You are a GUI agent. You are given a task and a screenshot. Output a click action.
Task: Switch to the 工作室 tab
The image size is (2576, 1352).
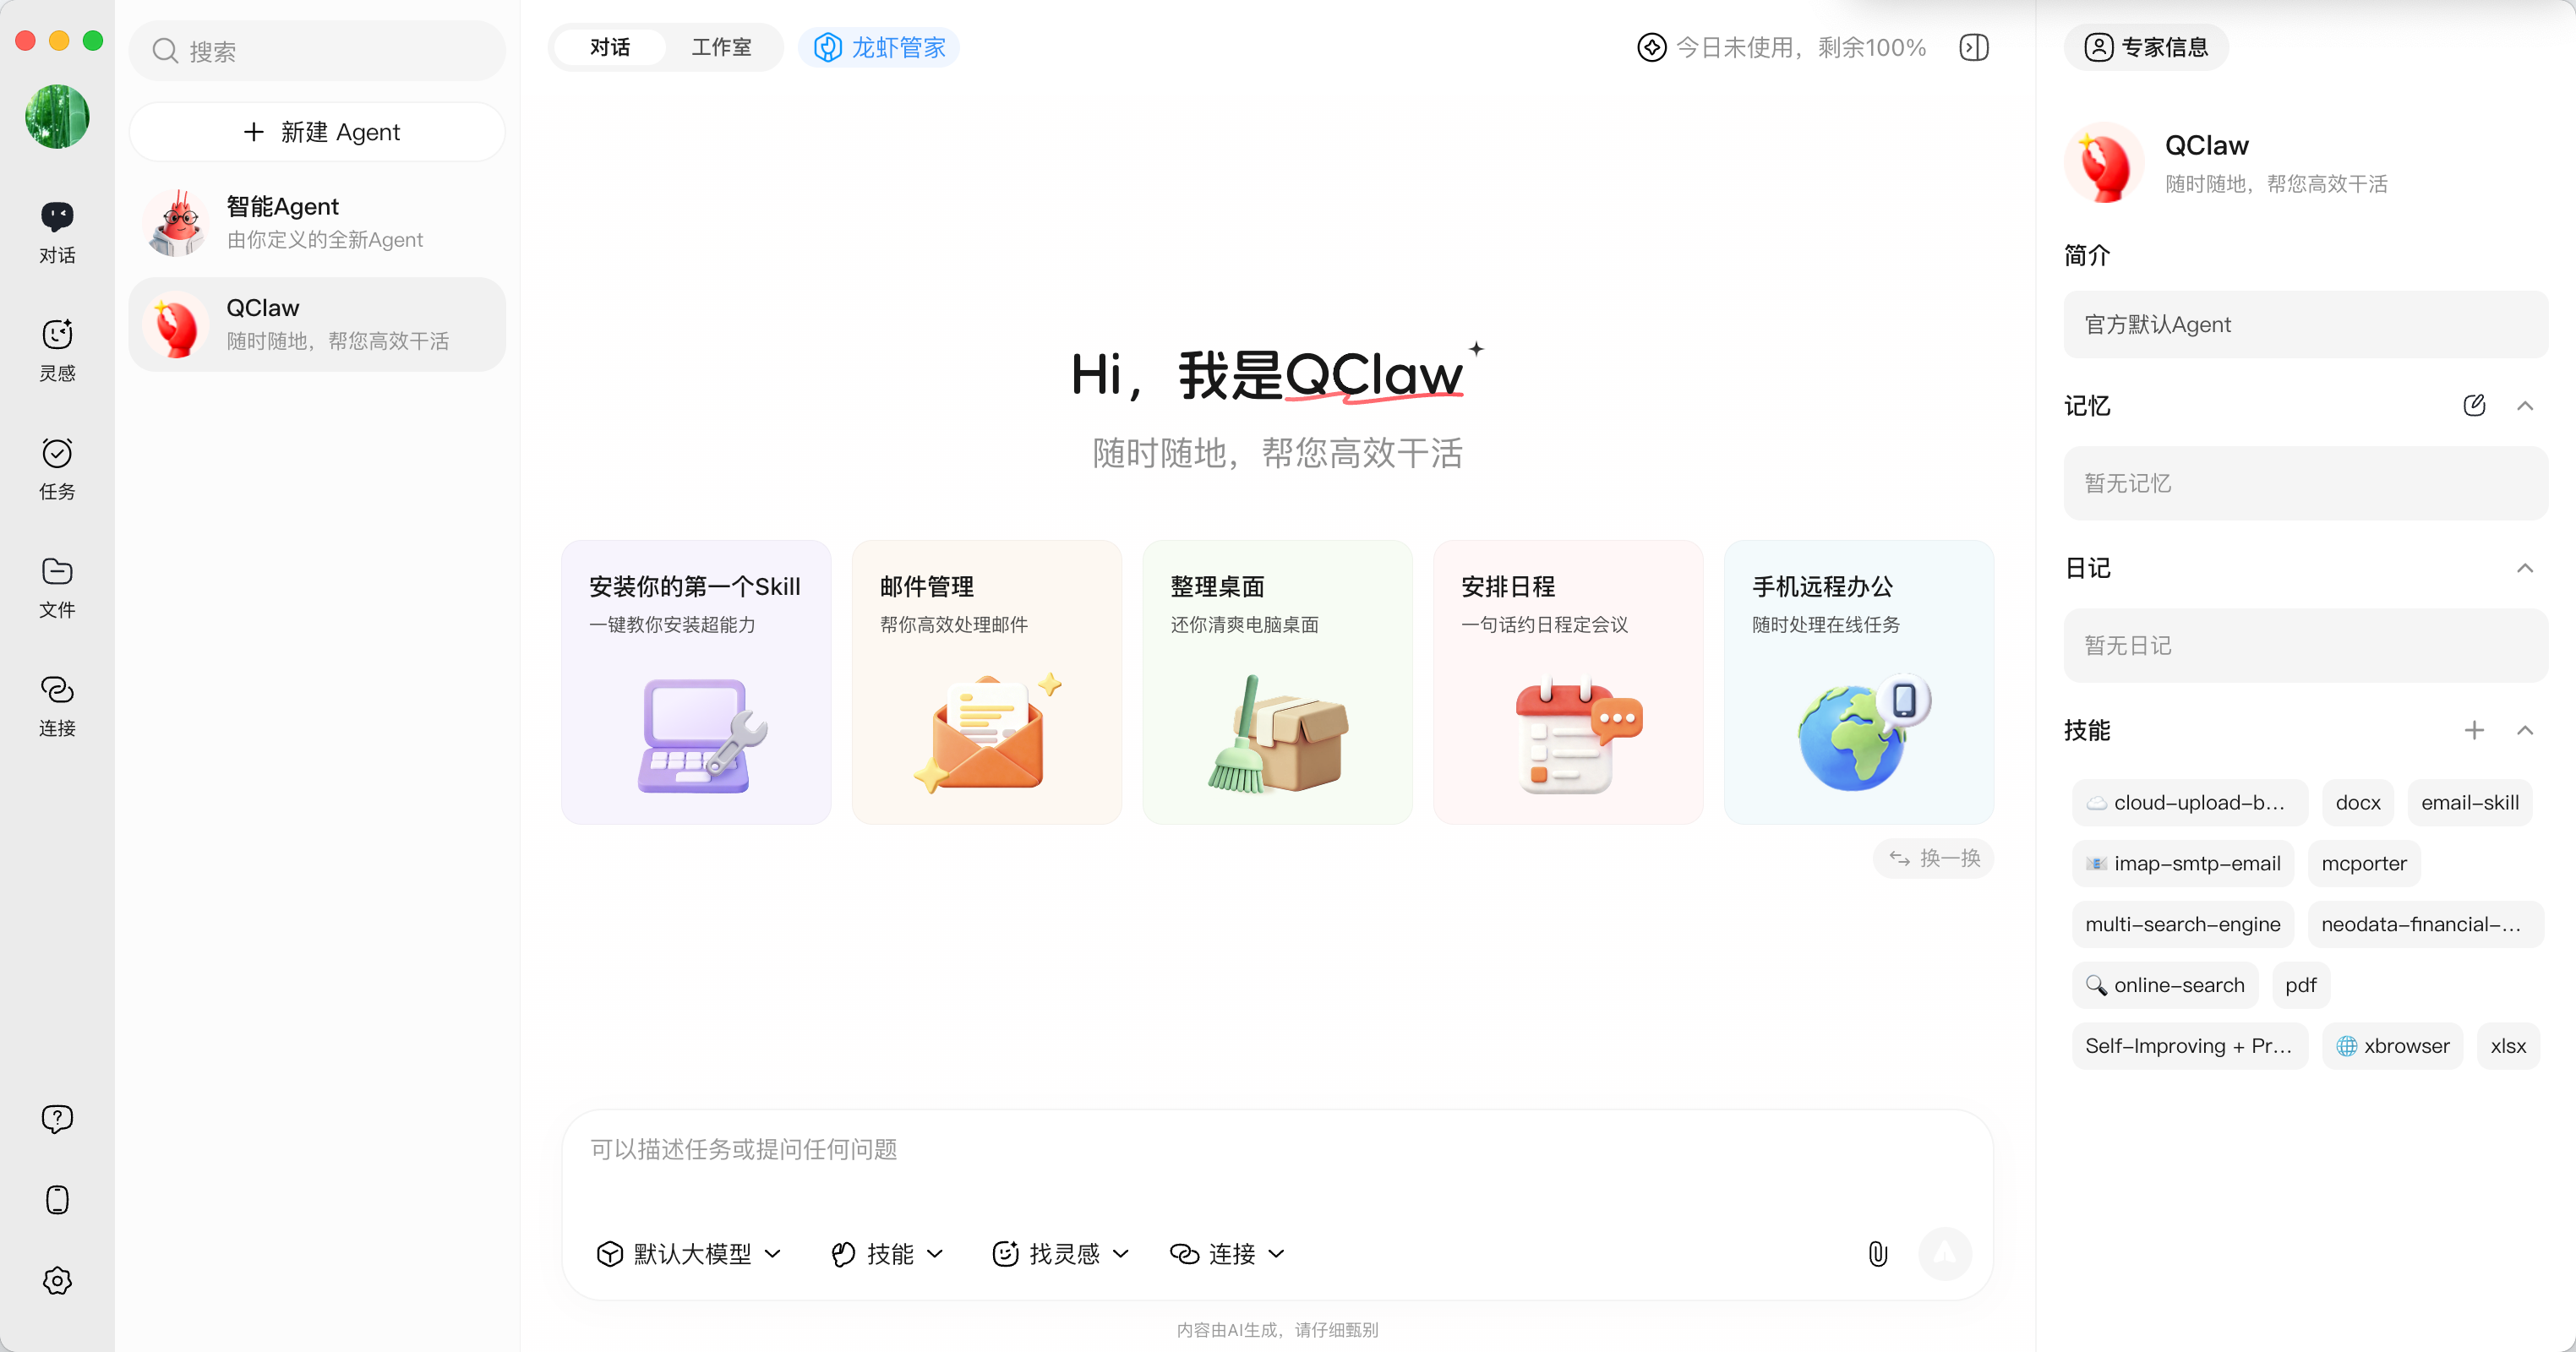tap(721, 47)
